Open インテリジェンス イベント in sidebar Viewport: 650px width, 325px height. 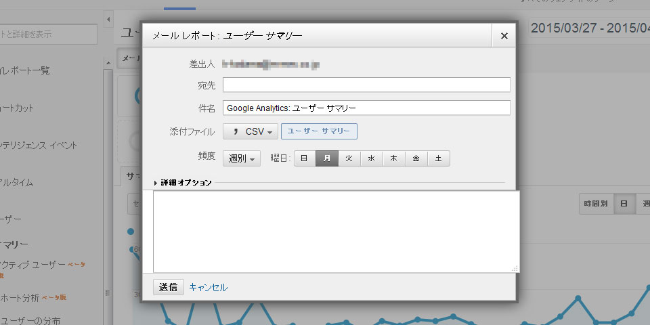(x=39, y=145)
